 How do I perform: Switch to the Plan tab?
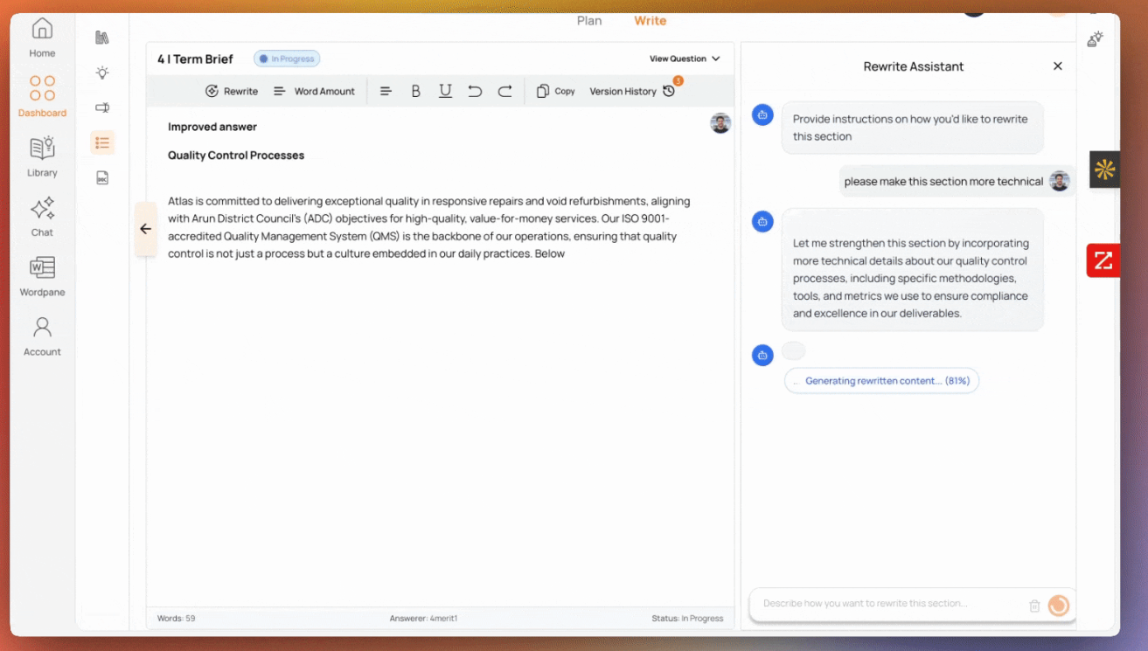[x=589, y=20]
